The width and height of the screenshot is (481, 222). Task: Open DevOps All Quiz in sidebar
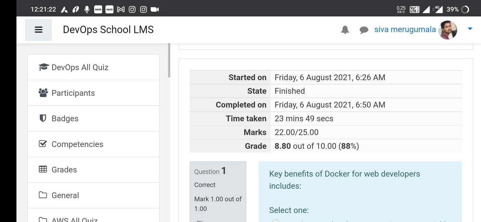coord(80,67)
